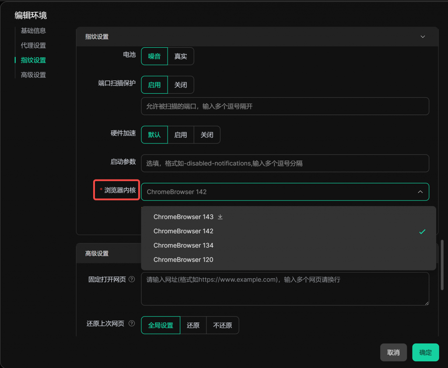Choose ChromeBrowser 120 kernel option
Screen dimensions: 448x368
click(183, 260)
